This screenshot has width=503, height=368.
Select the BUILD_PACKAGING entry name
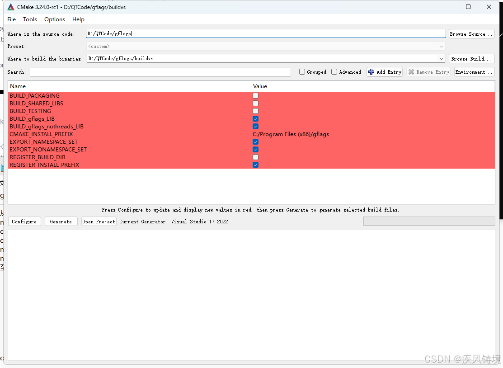click(x=35, y=95)
